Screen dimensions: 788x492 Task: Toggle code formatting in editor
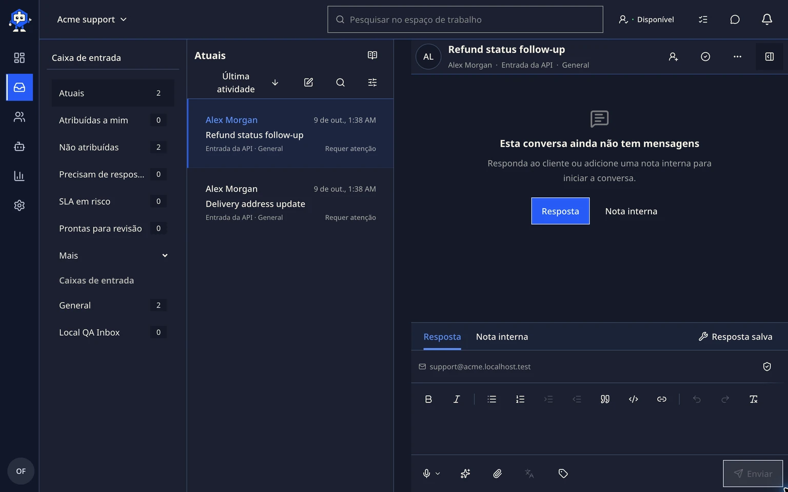(x=634, y=399)
